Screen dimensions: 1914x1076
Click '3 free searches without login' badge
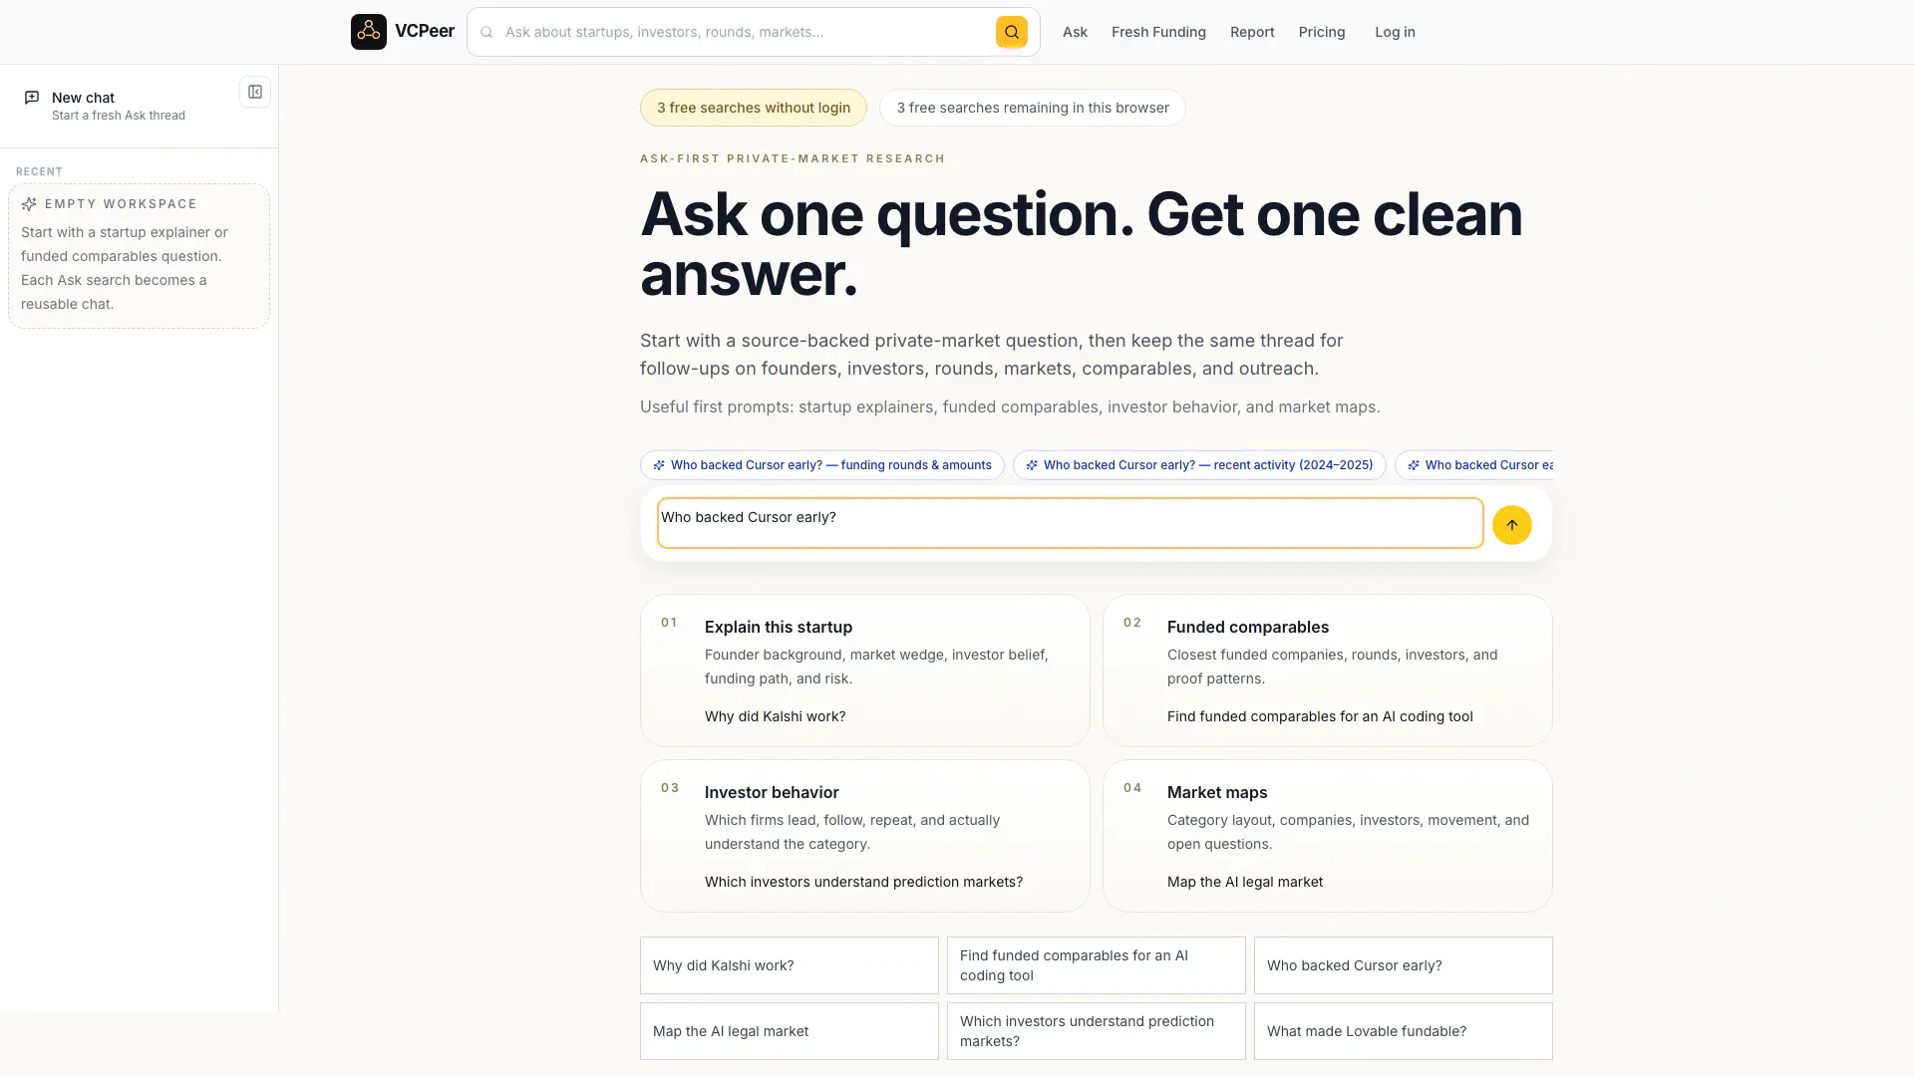[x=754, y=108]
